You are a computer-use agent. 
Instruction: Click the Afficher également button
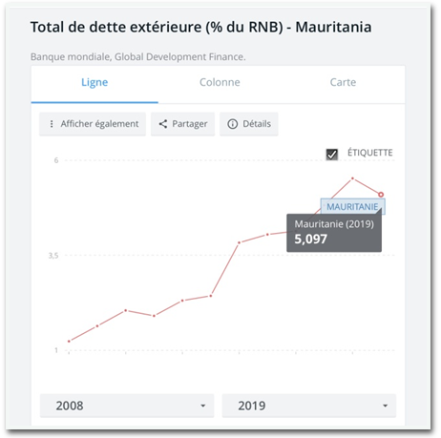pos(93,124)
